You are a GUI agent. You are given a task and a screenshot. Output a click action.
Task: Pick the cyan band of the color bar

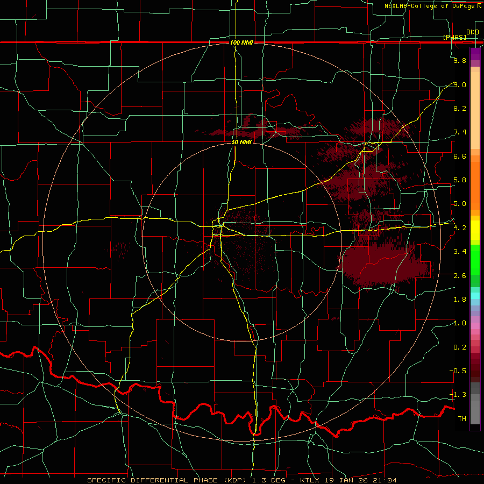pos(475,295)
